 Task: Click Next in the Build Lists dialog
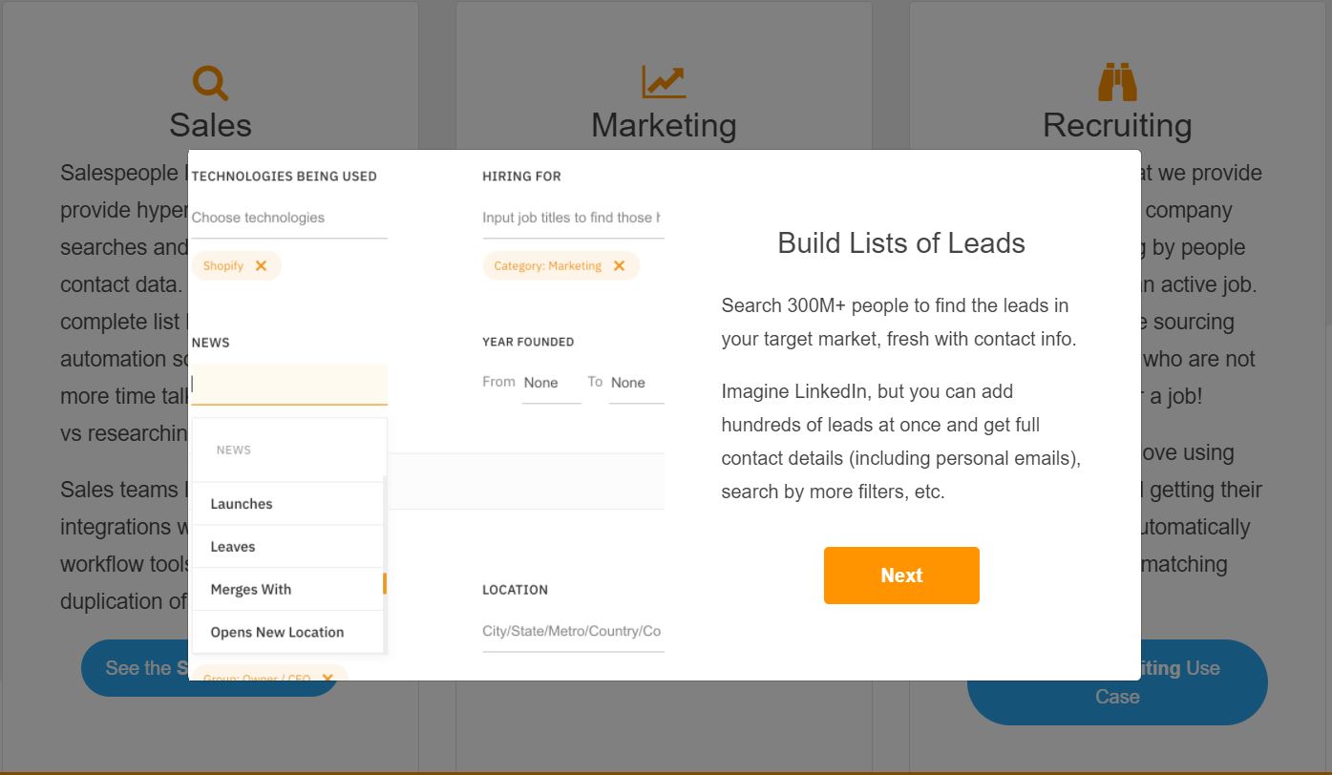[x=901, y=576]
